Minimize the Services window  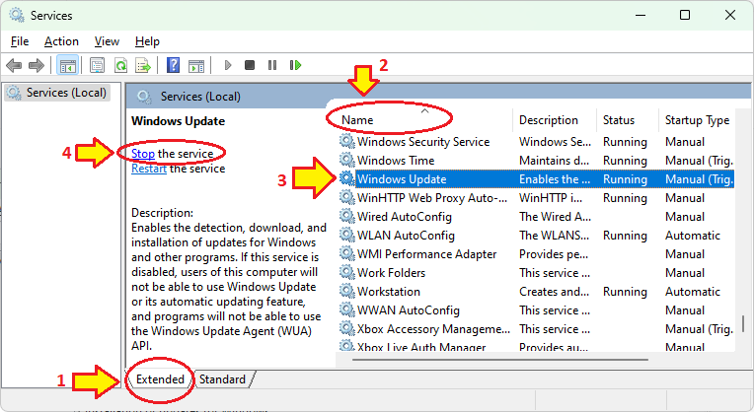pyautogui.click(x=641, y=16)
